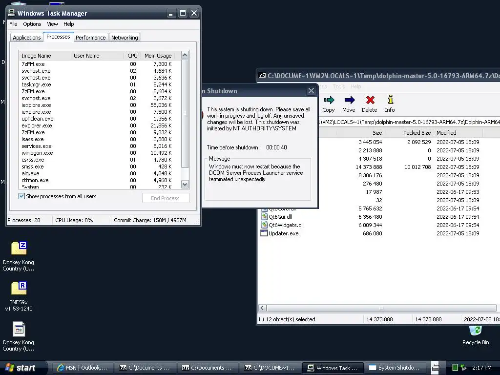
Task: Click process list scroll down arrow
Action: click(x=185, y=184)
